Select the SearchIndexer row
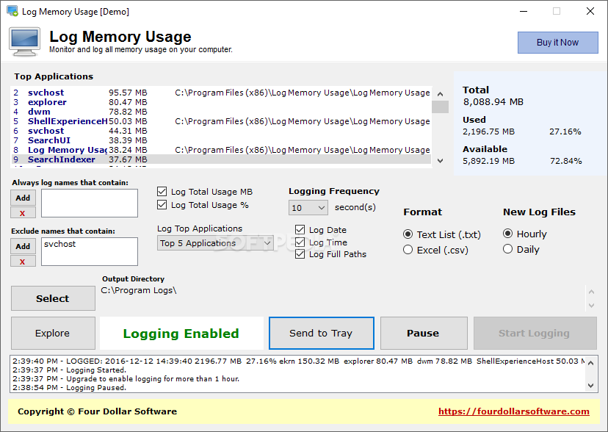 pos(221,159)
